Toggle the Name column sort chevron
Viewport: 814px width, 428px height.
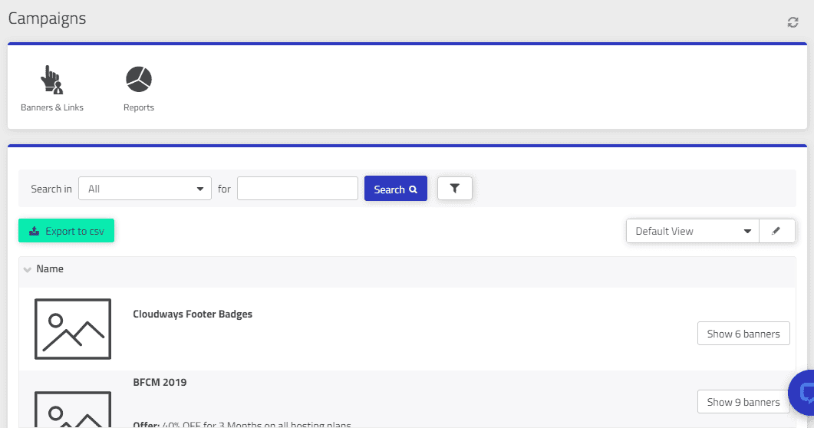coord(28,269)
